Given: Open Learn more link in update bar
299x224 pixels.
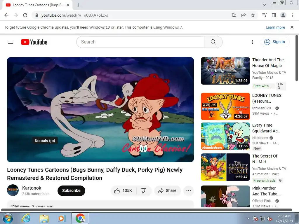Looking at the screenshot, I should point(275,27).
